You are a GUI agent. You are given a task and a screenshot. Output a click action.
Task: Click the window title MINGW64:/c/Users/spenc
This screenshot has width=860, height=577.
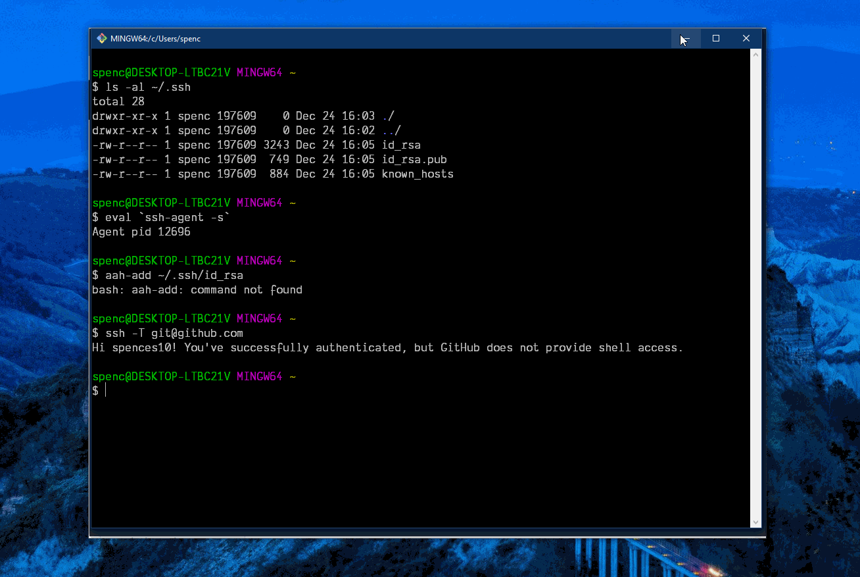point(155,39)
